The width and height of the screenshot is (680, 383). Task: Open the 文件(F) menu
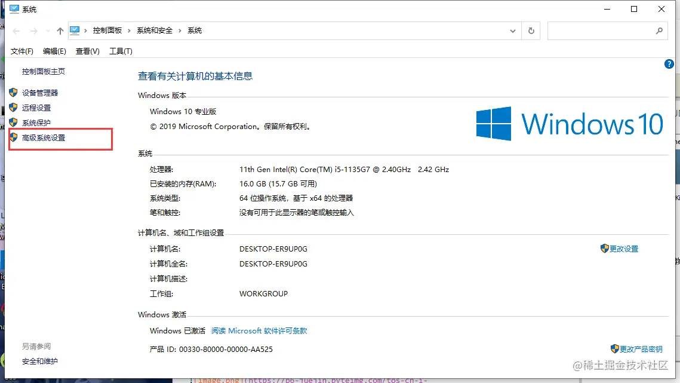click(x=21, y=51)
